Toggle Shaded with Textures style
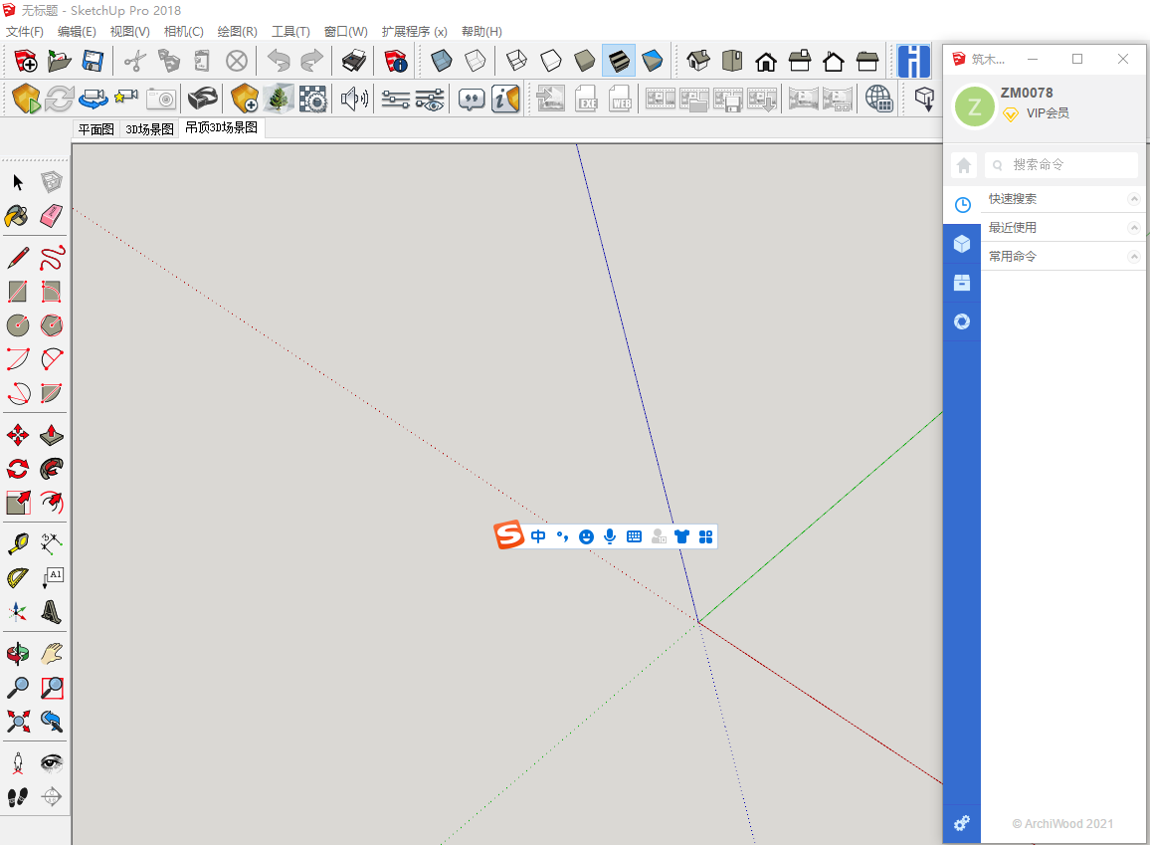1150x845 pixels. [618, 61]
